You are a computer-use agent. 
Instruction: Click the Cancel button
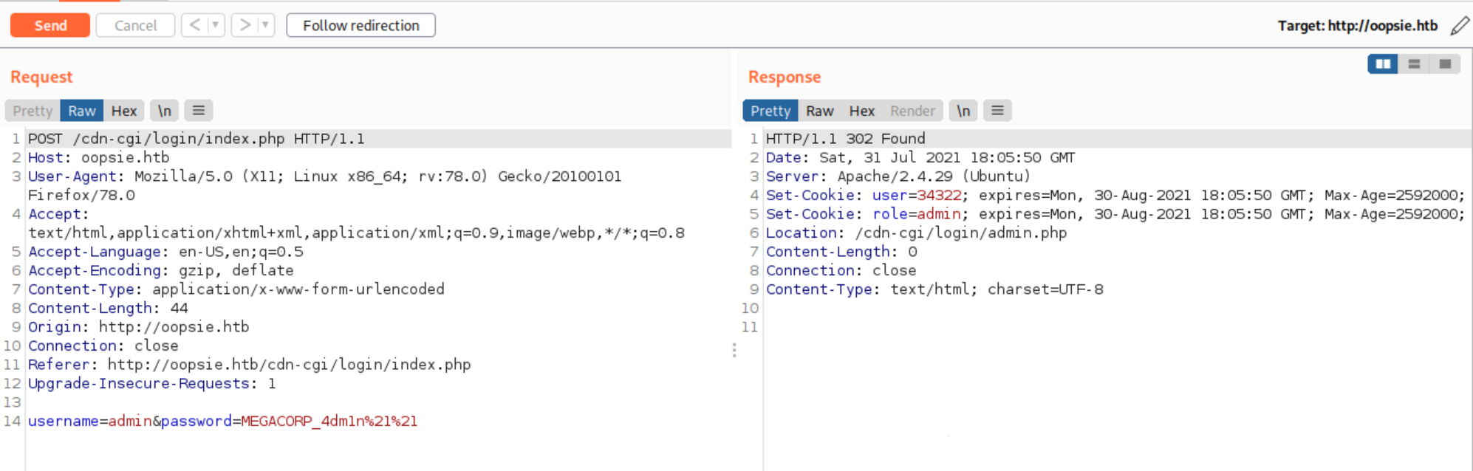pyautogui.click(x=136, y=25)
